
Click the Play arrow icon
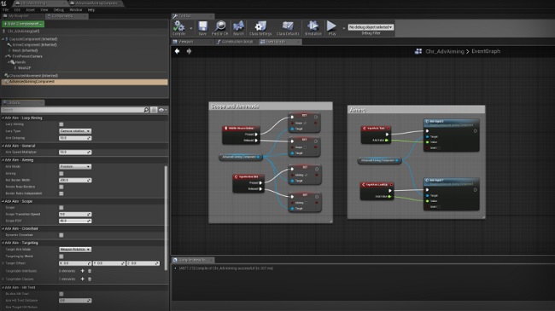point(331,26)
